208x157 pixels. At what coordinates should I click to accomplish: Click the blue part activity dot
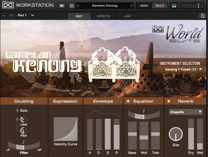3,15
